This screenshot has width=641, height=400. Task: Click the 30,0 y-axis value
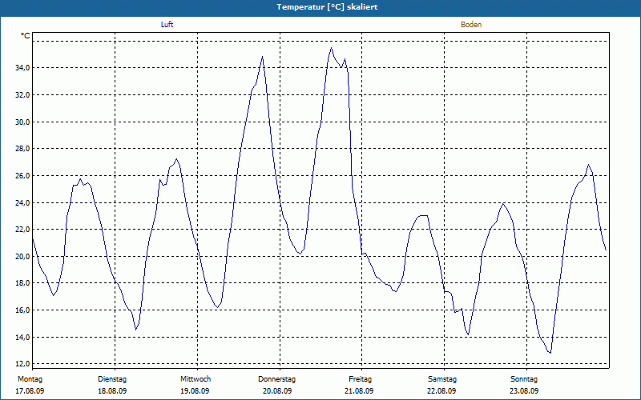point(22,122)
